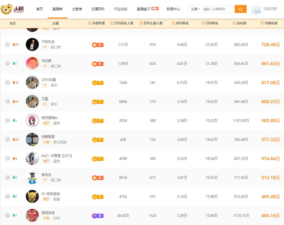Open 数据中心 in the nav bar
The image size is (284, 225).
(x=173, y=9)
